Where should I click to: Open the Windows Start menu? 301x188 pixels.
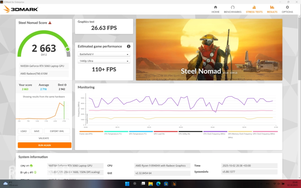click(x=127, y=184)
